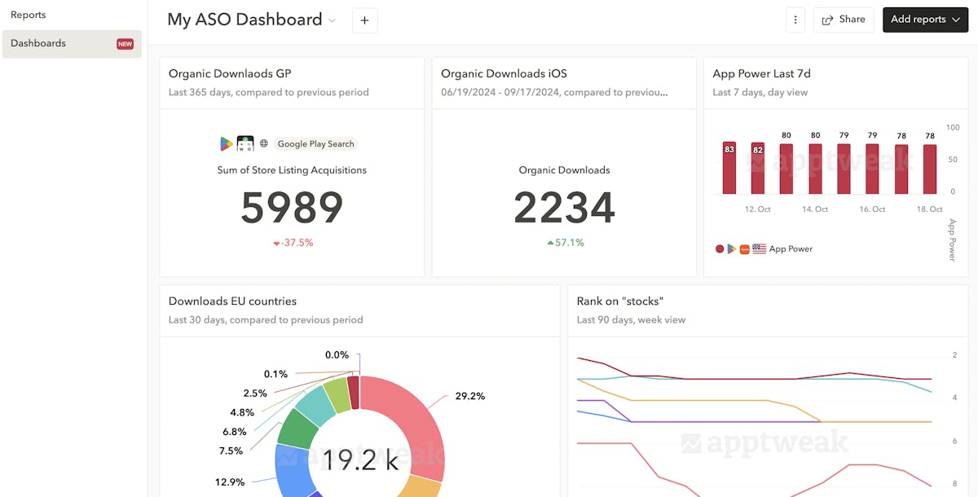The height and width of the screenshot is (497, 978).
Task: Click the 12. Oct axis label
Action: 758,209
